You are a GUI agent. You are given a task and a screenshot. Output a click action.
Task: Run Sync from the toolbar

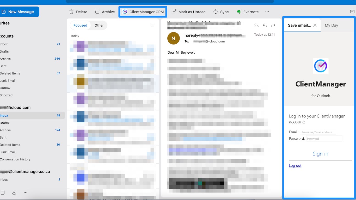click(221, 12)
